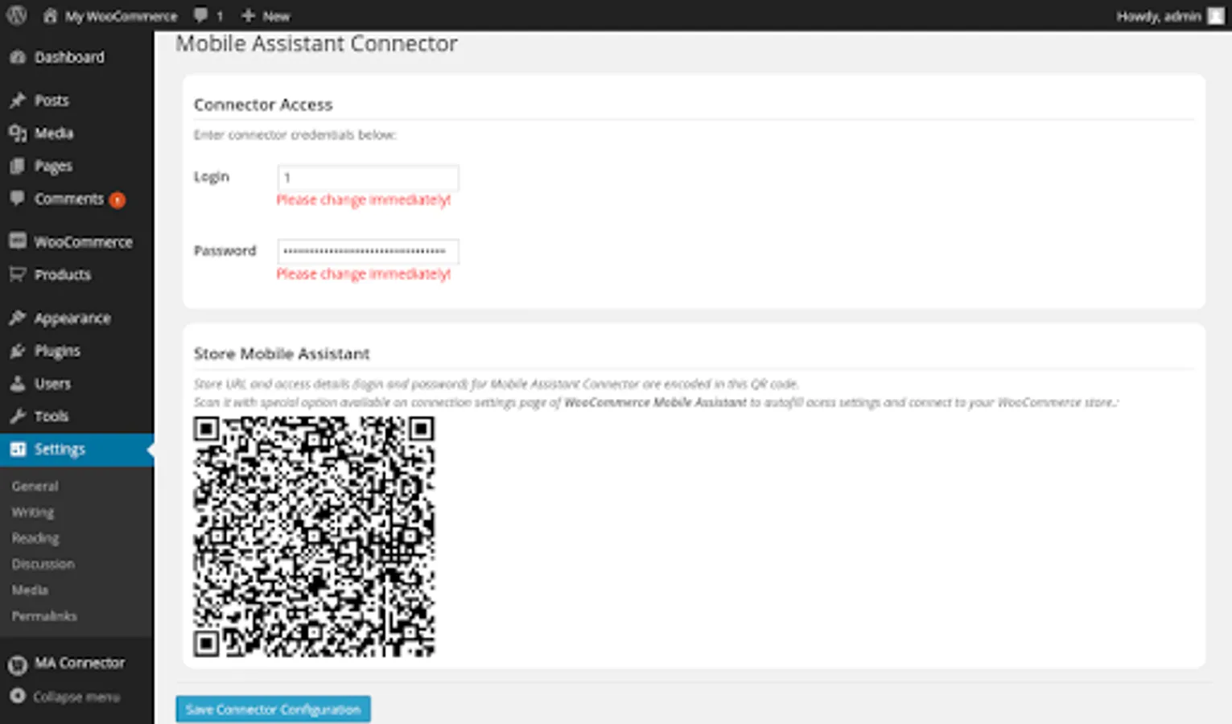1232x724 pixels.
Task: Click the WordPress logo in admin bar
Action: (16, 15)
